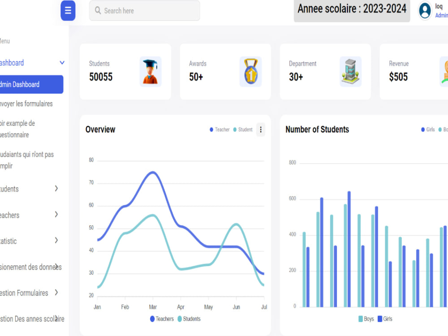Click the Awards 50+ value
Screen dimensions: 448x336
pos(196,77)
